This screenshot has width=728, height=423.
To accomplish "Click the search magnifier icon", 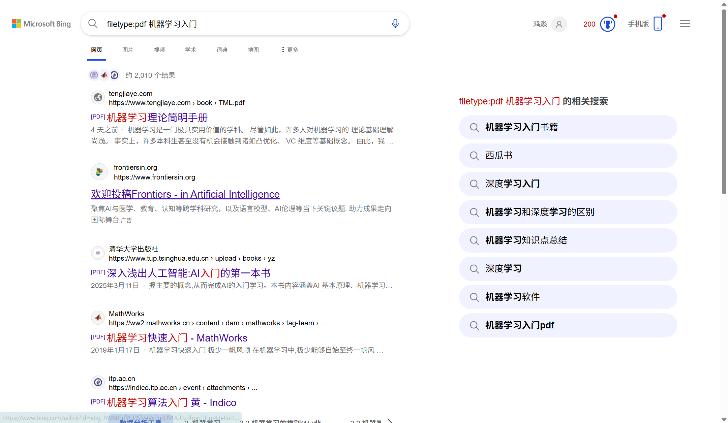I will 93,23.
